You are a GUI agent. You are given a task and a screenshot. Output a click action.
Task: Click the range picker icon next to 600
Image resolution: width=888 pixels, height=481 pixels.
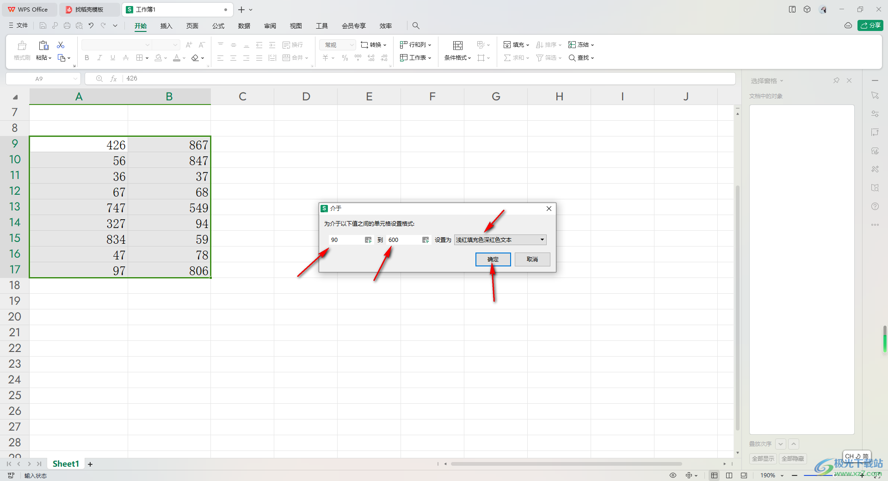[425, 240]
